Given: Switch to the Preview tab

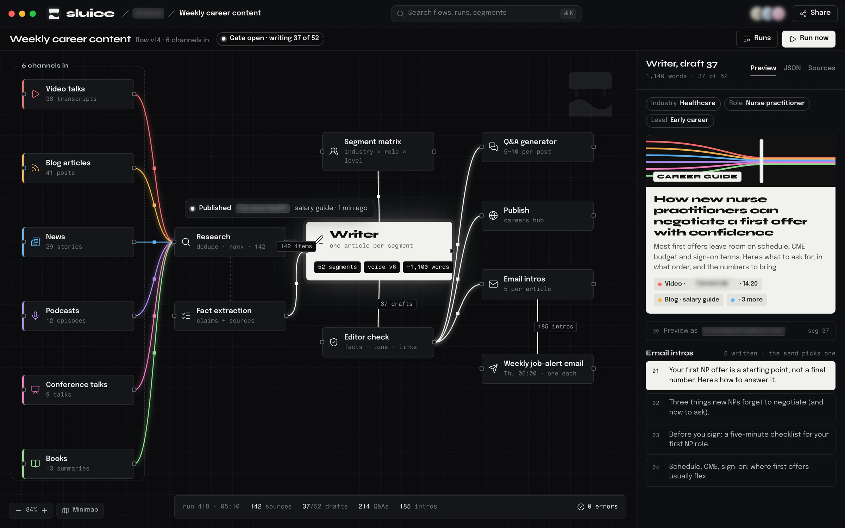Looking at the screenshot, I should coord(763,68).
